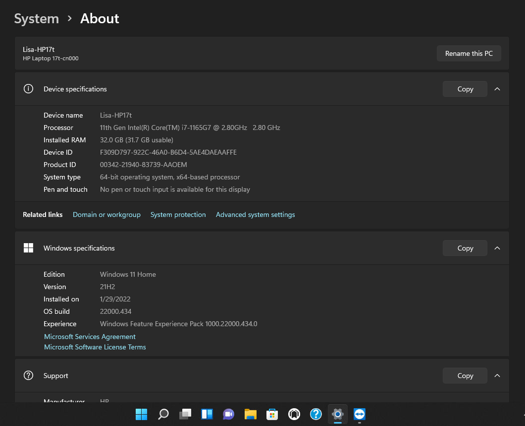Viewport: 525px width, 426px height.
Task: Collapse the Windows specifications section
Action: coord(497,248)
